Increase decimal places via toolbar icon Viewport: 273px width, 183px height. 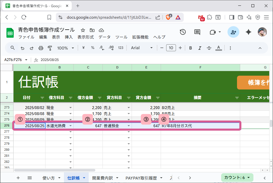[x=111, y=48]
